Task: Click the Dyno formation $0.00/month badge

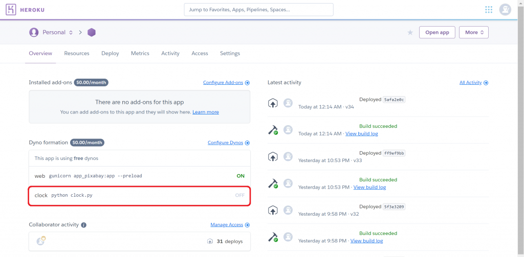Action: tap(87, 143)
